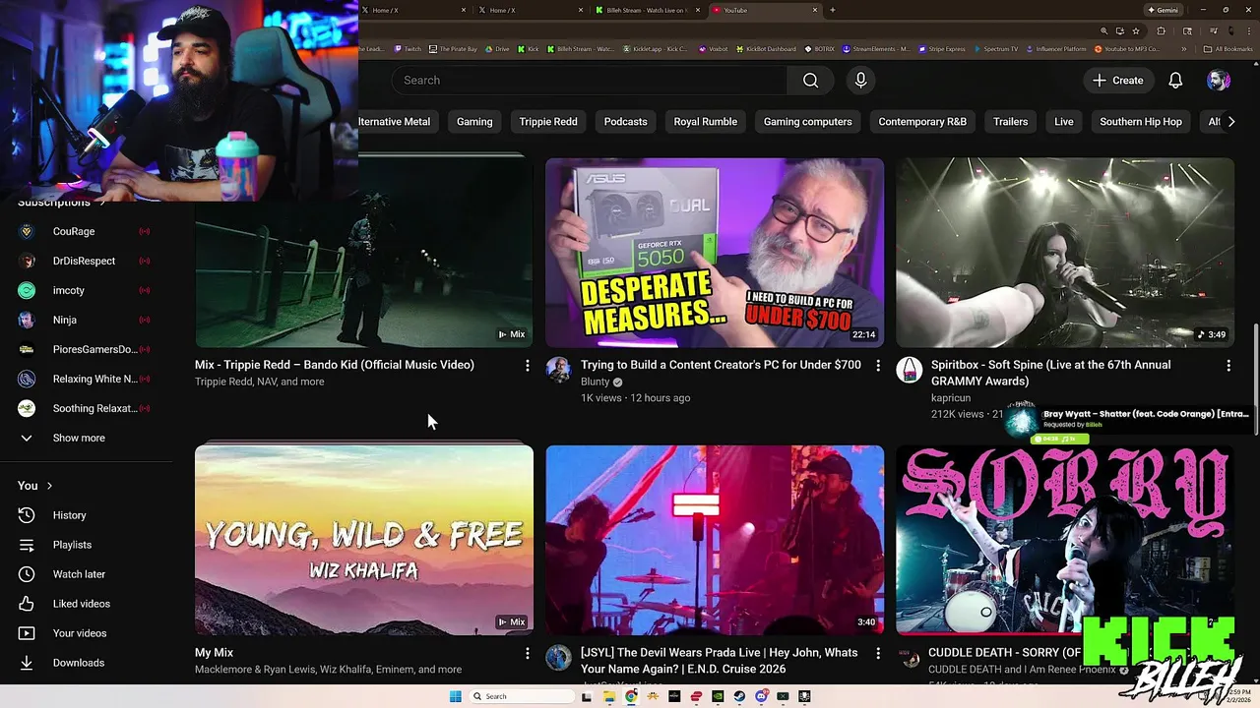Click the Blunty channel avatar
The width and height of the screenshot is (1260, 708).
click(558, 370)
